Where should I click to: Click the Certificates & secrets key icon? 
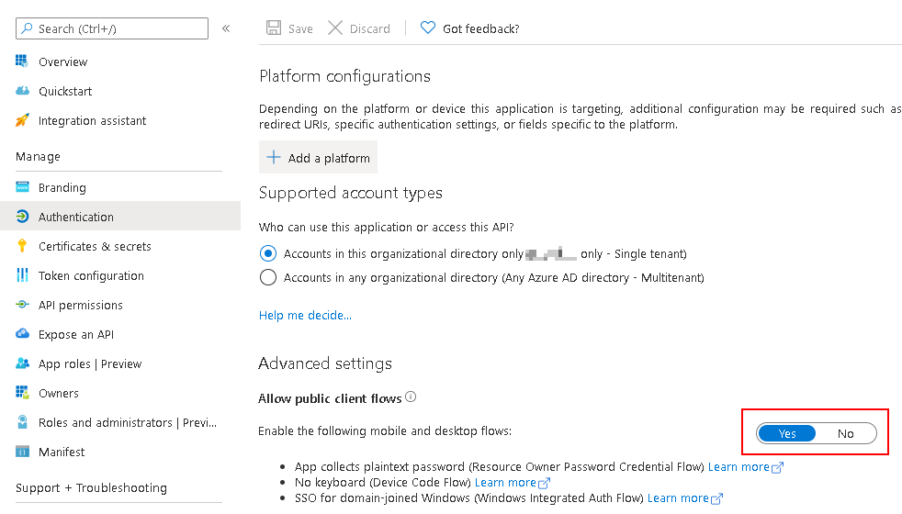[22, 245]
